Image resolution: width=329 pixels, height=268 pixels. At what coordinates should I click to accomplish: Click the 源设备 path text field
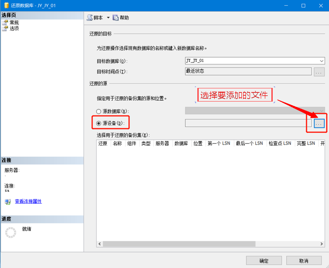tap(248, 123)
